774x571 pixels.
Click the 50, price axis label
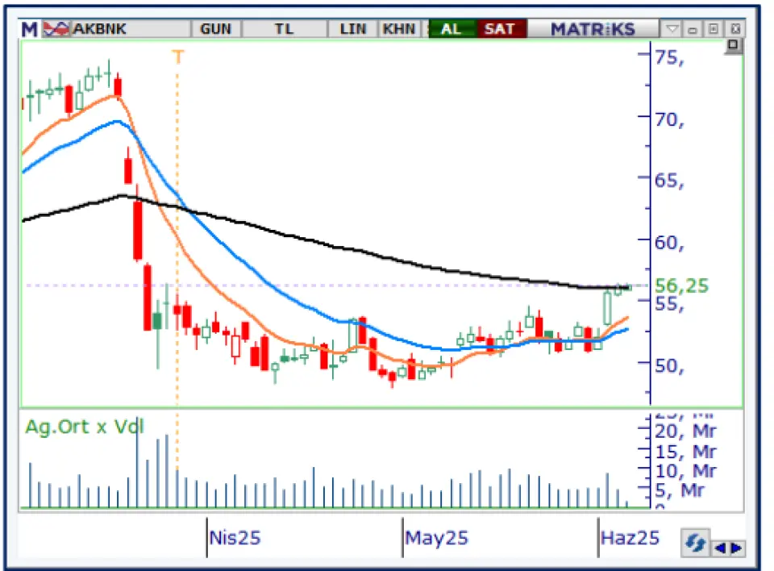(x=669, y=365)
